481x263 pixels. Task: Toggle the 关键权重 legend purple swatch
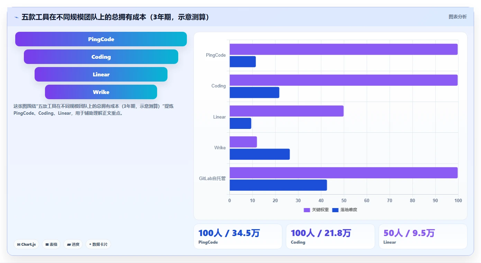click(x=307, y=210)
